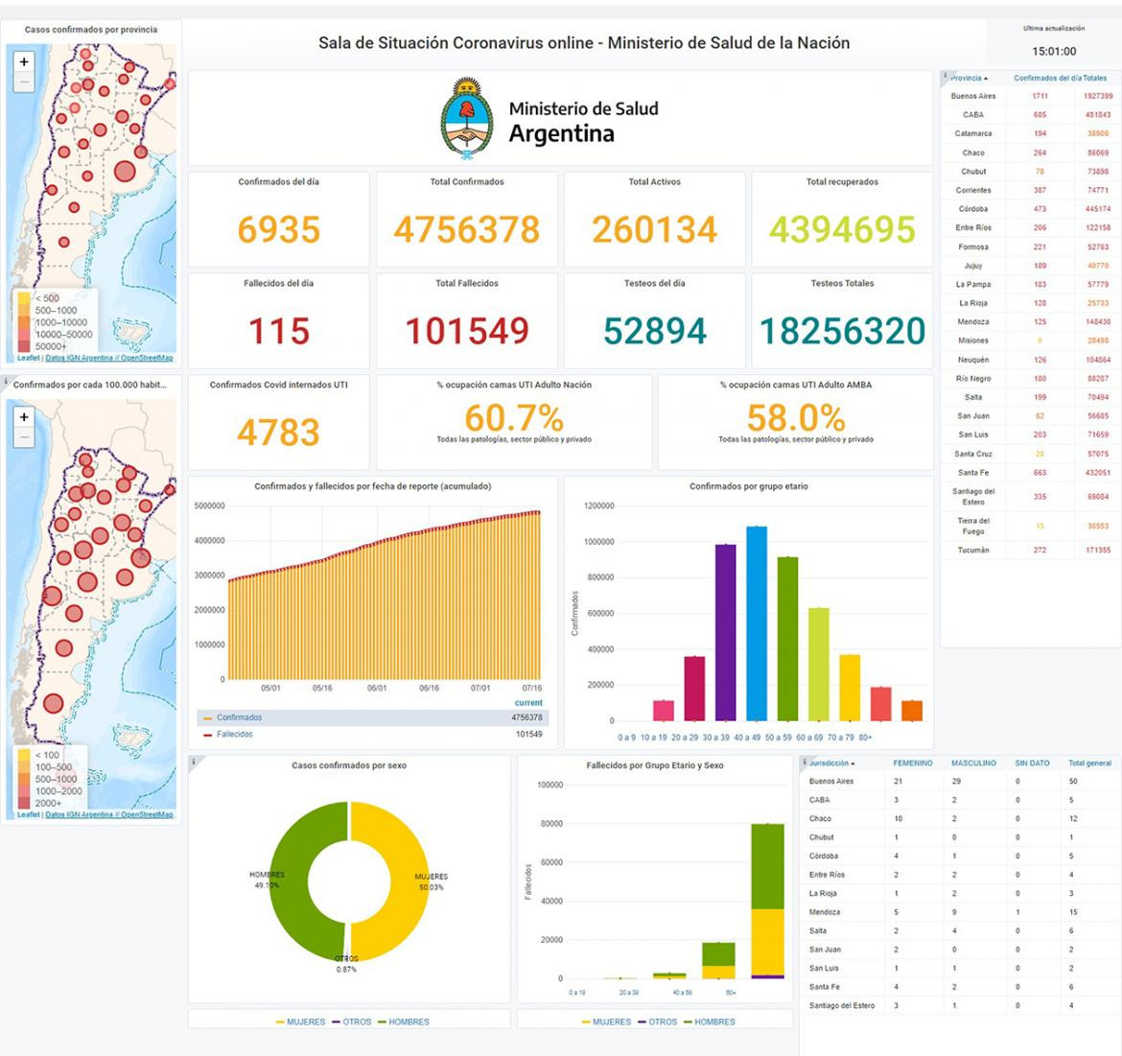Sort the deaths table by Jurisdicción column
The height and width of the screenshot is (1056, 1122).
(830, 763)
